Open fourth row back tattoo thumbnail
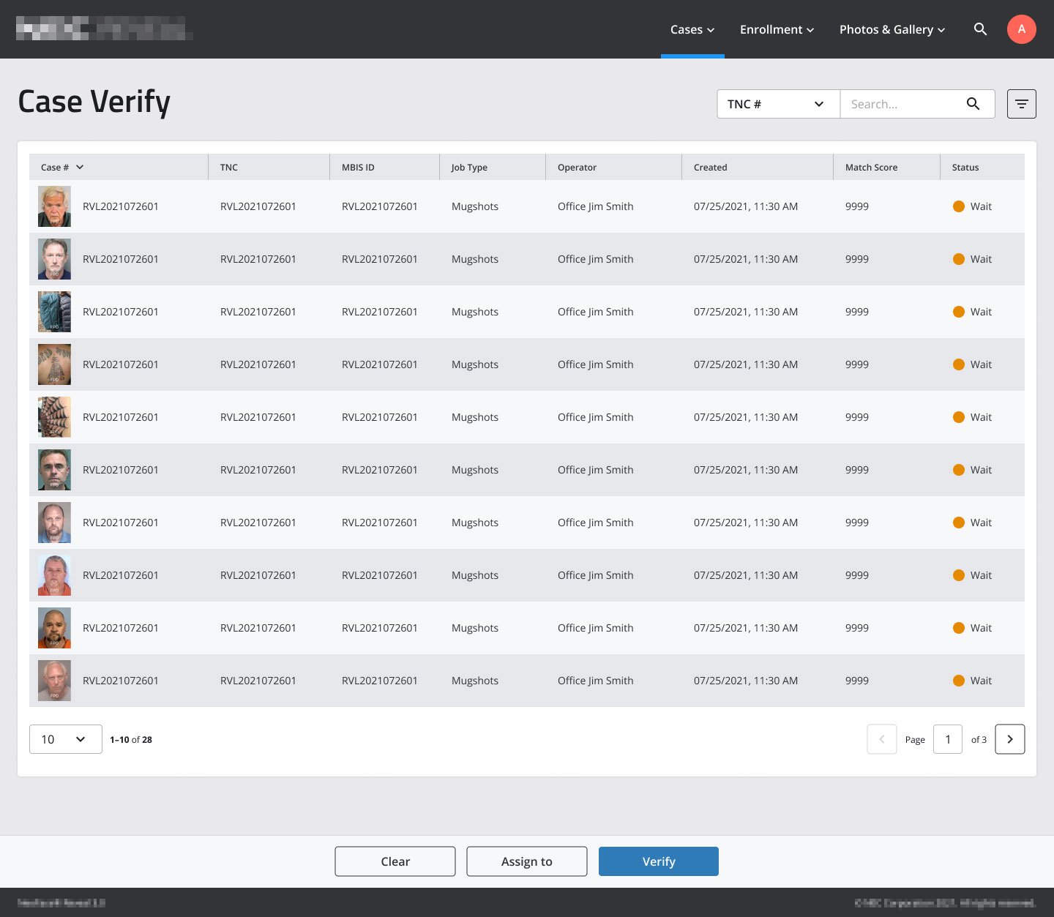This screenshot has height=917, width=1054. pyautogui.click(x=54, y=364)
